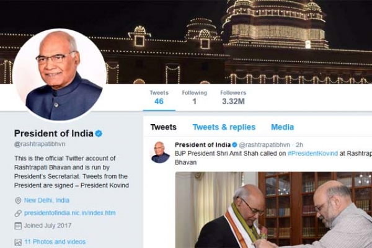Screen dimensions: 372x248
Task: Open the tweet photo with Amit Shah
Action: click(x=273, y=210)
